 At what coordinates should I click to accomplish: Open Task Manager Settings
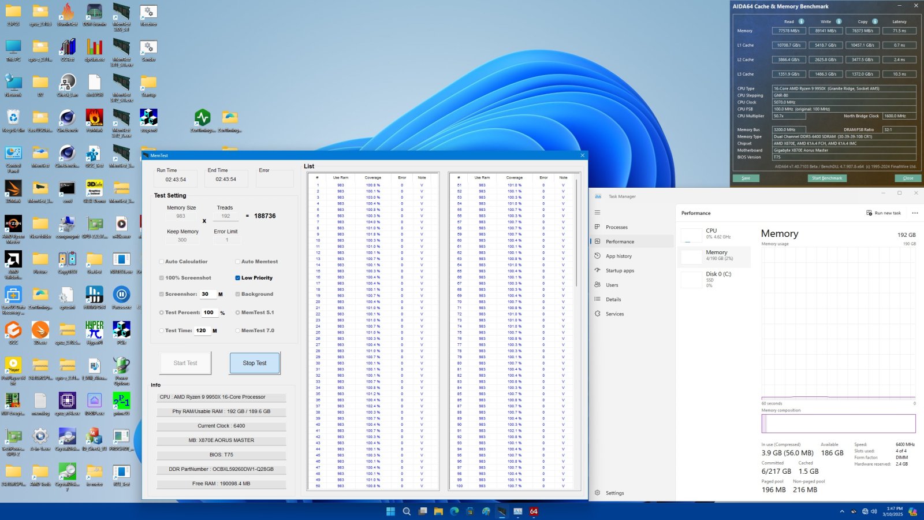coord(631,493)
